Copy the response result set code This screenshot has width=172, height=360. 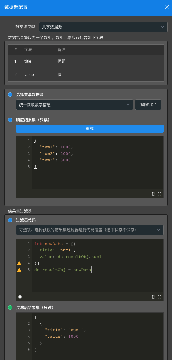154,194
